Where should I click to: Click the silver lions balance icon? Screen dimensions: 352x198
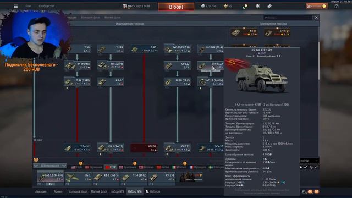tap(203, 6)
